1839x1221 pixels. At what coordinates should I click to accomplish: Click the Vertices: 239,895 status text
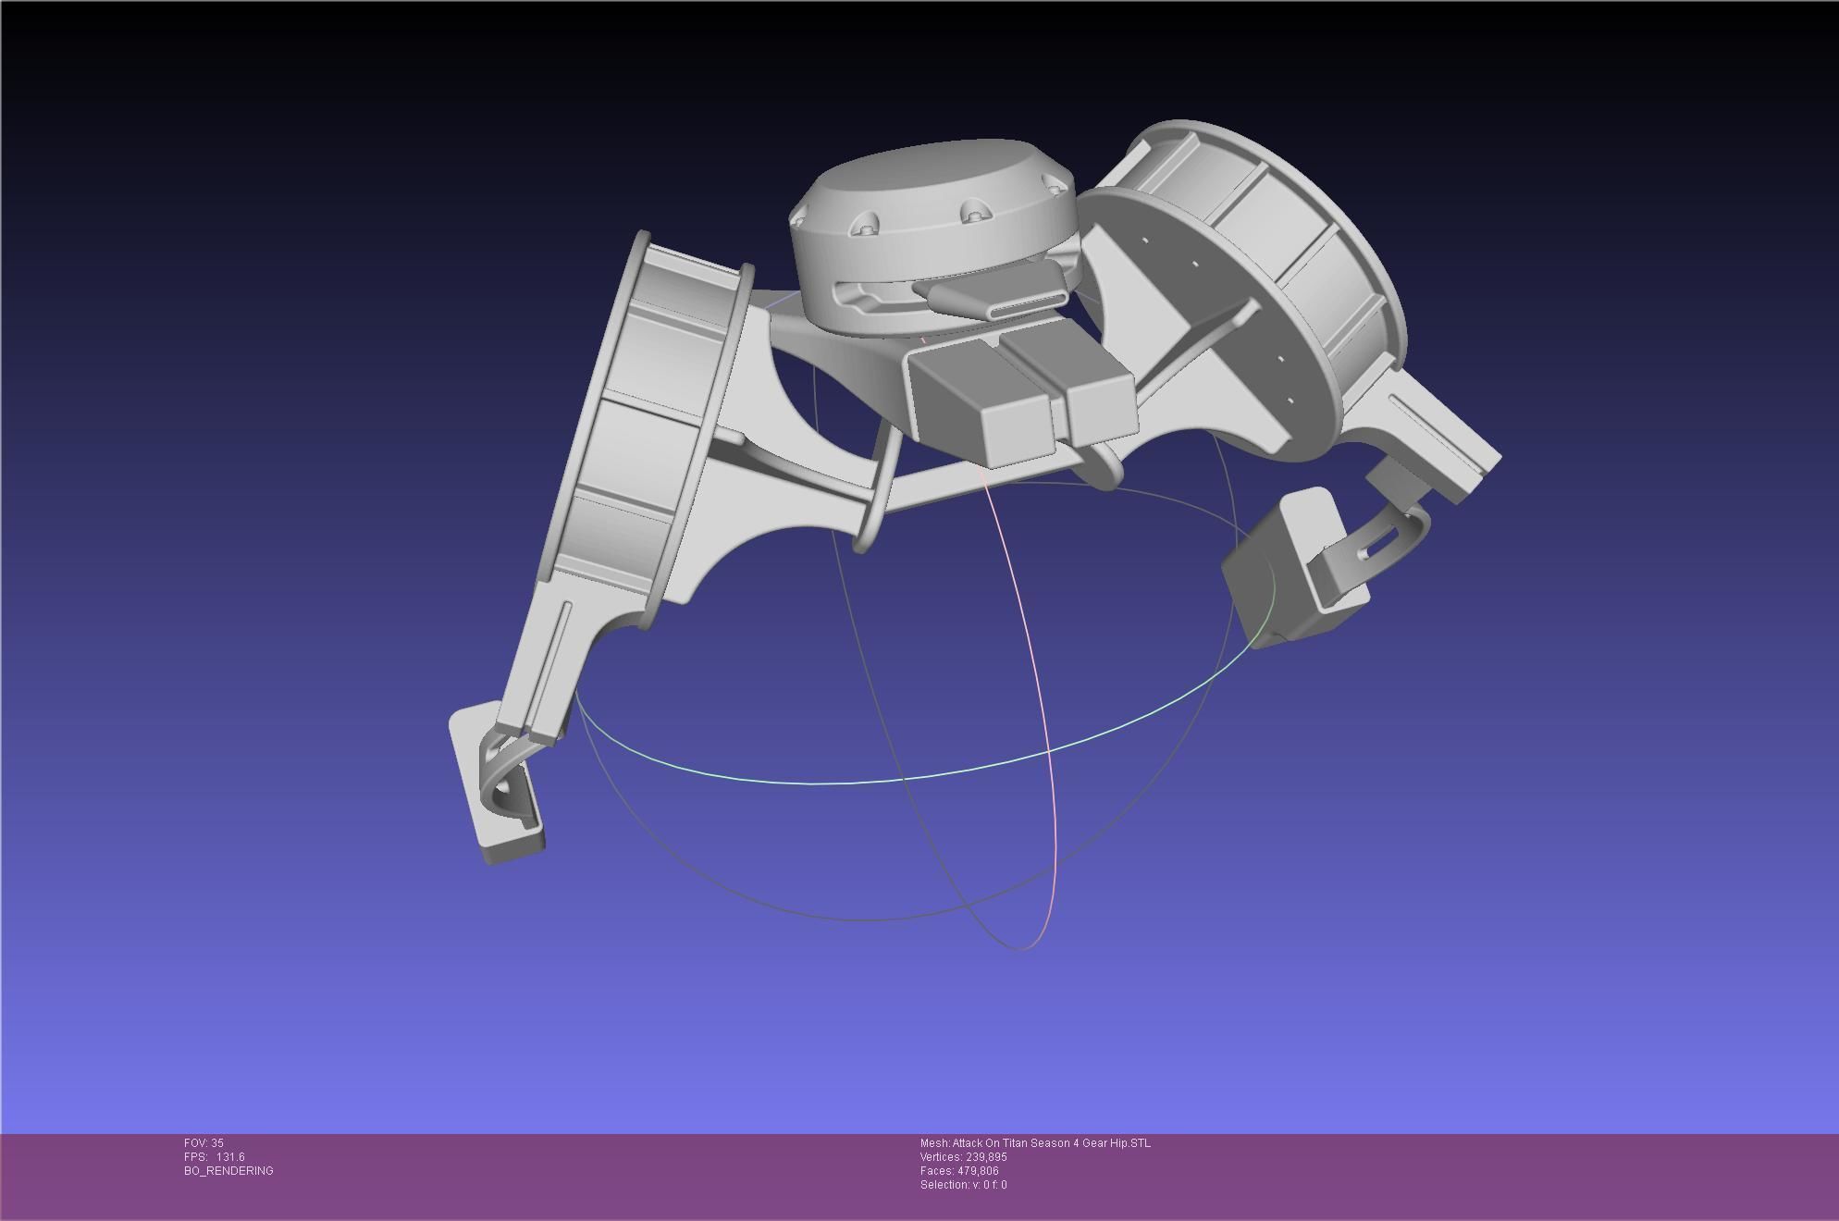(963, 1157)
